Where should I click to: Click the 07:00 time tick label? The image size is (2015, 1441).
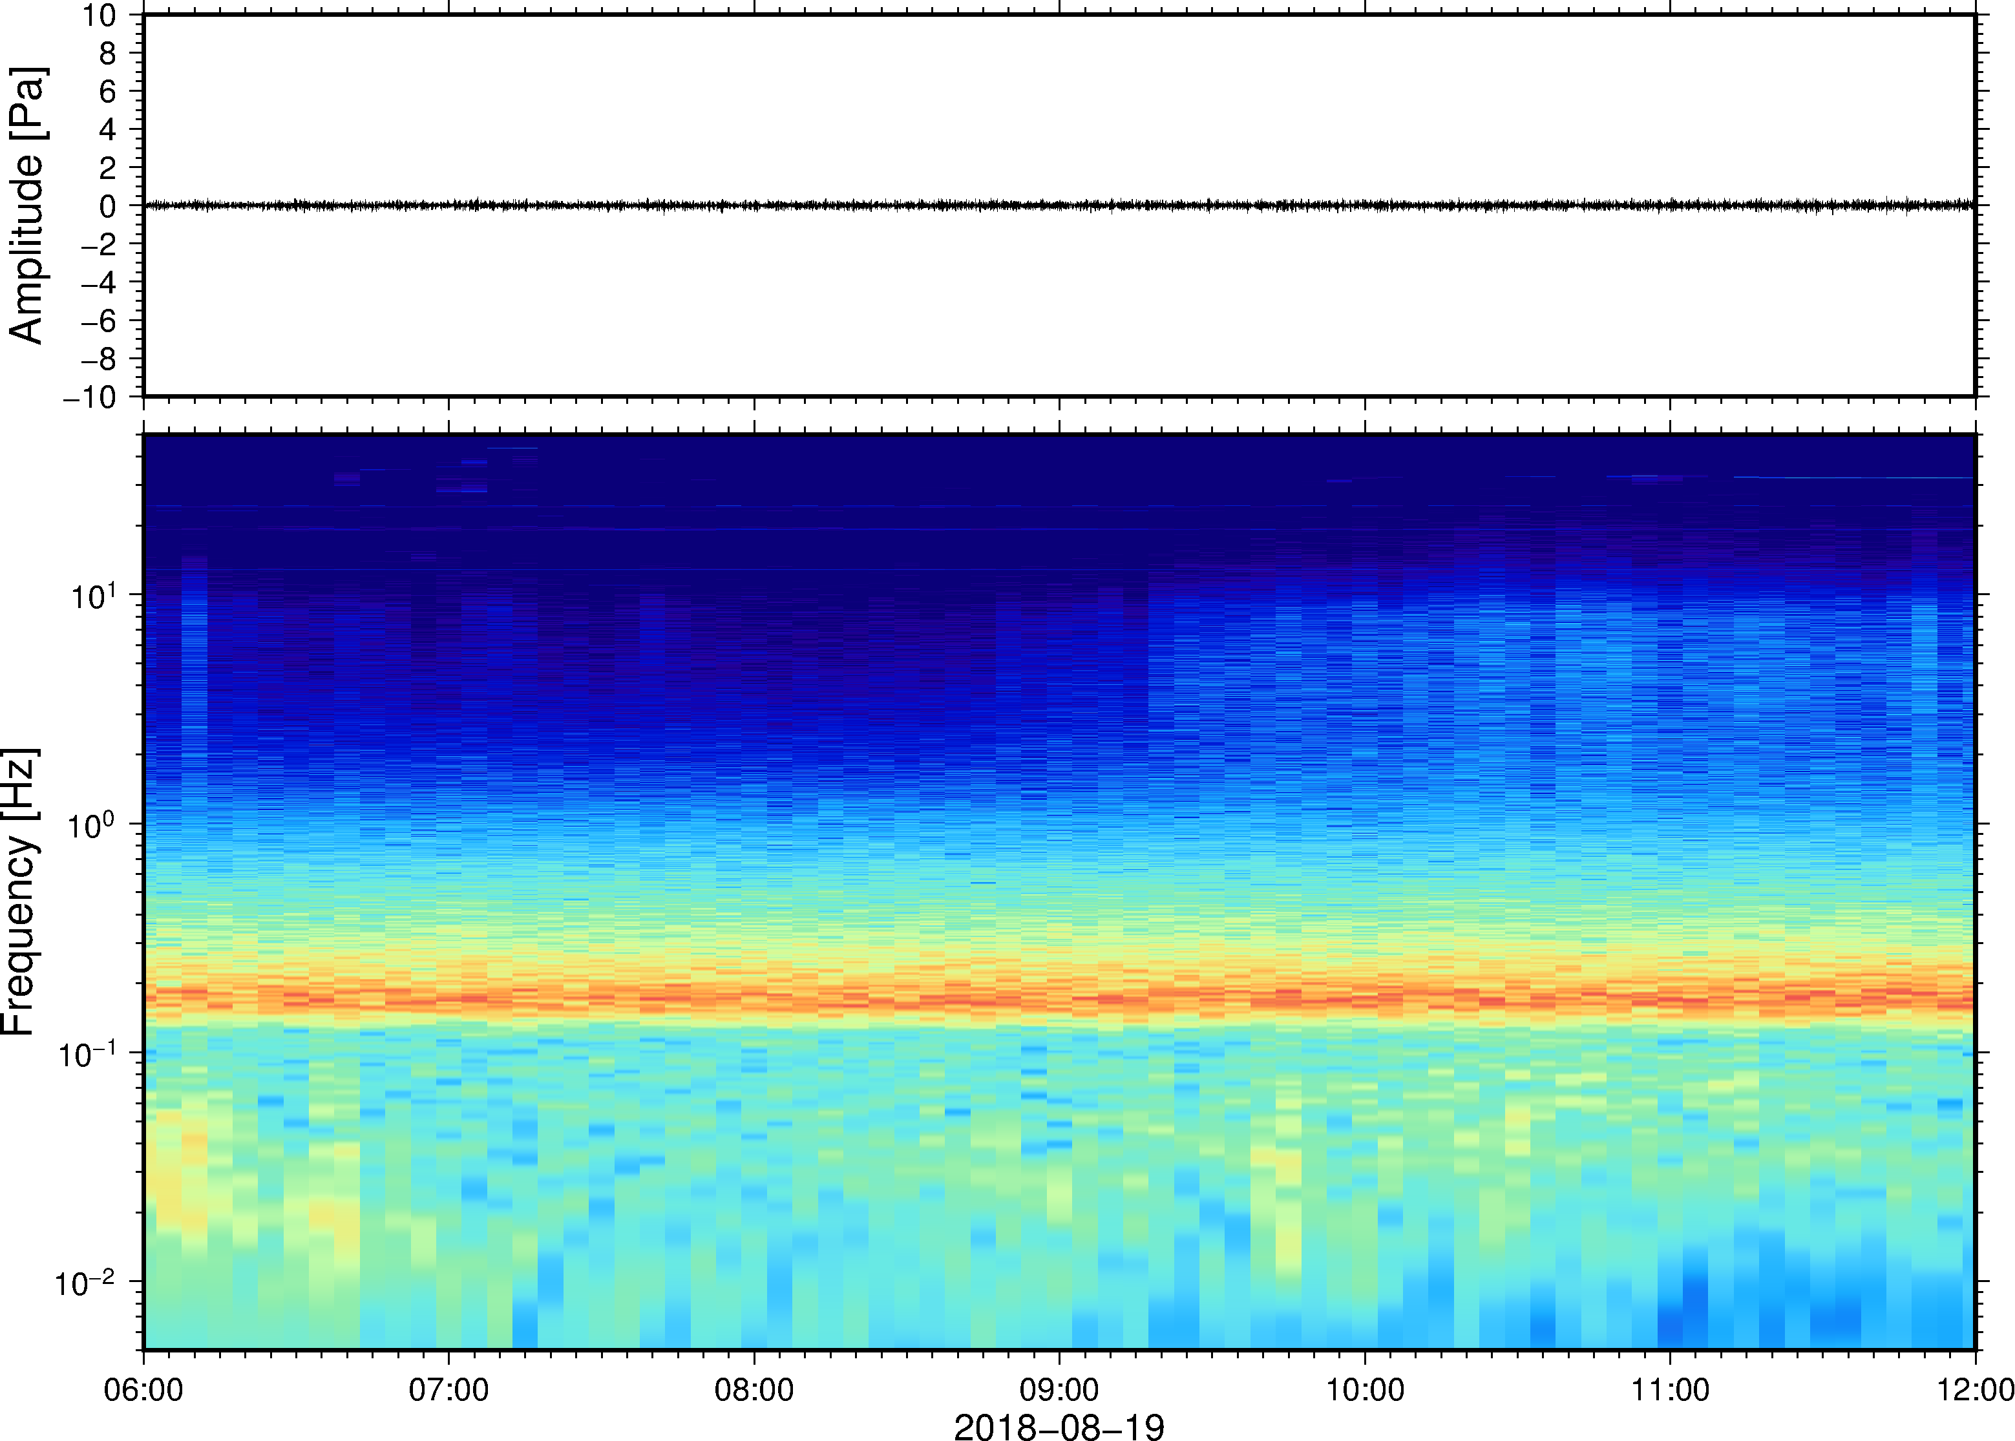(449, 1389)
